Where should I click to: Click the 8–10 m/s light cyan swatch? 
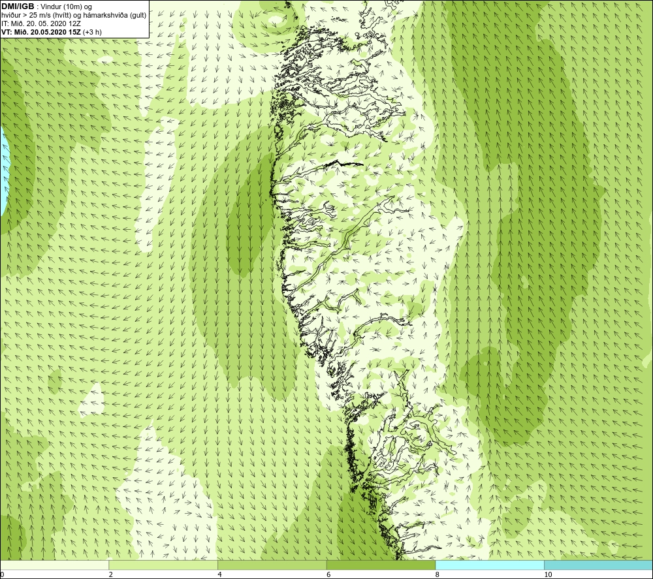(490, 565)
